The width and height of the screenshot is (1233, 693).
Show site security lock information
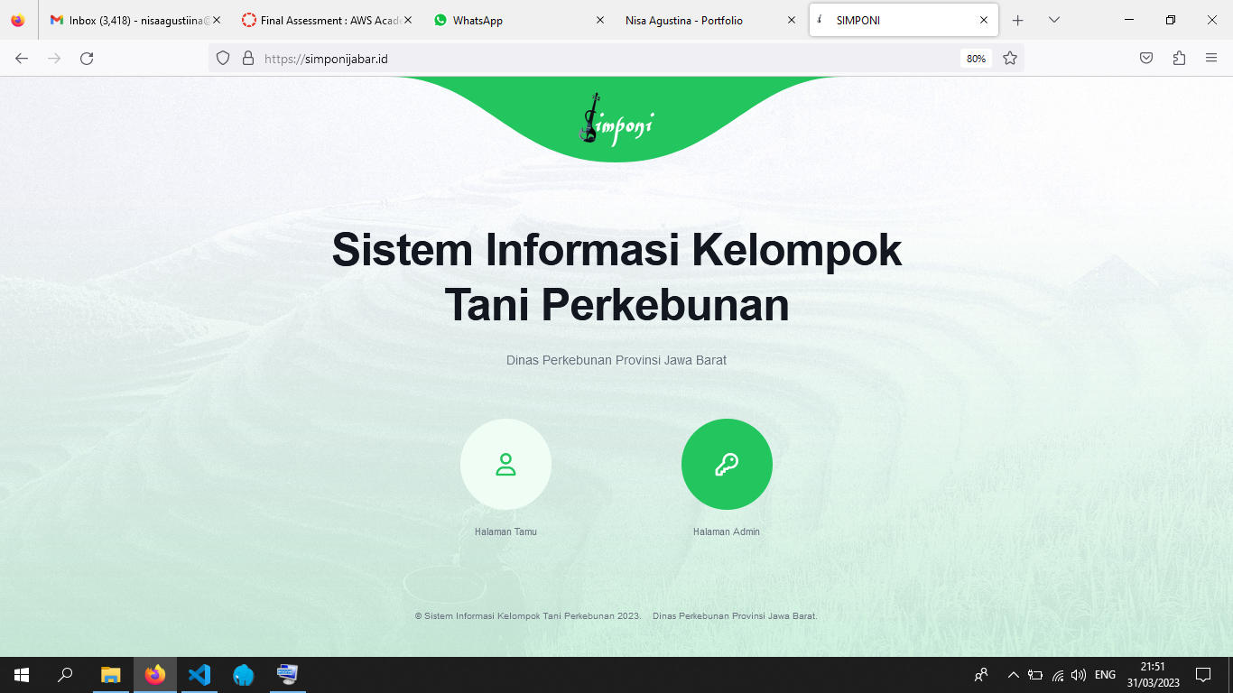click(248, 59)
